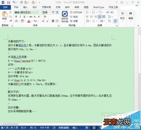This screenshot has height=130, width=141.
Task: Apply red font color A
Action: [29, 21]
